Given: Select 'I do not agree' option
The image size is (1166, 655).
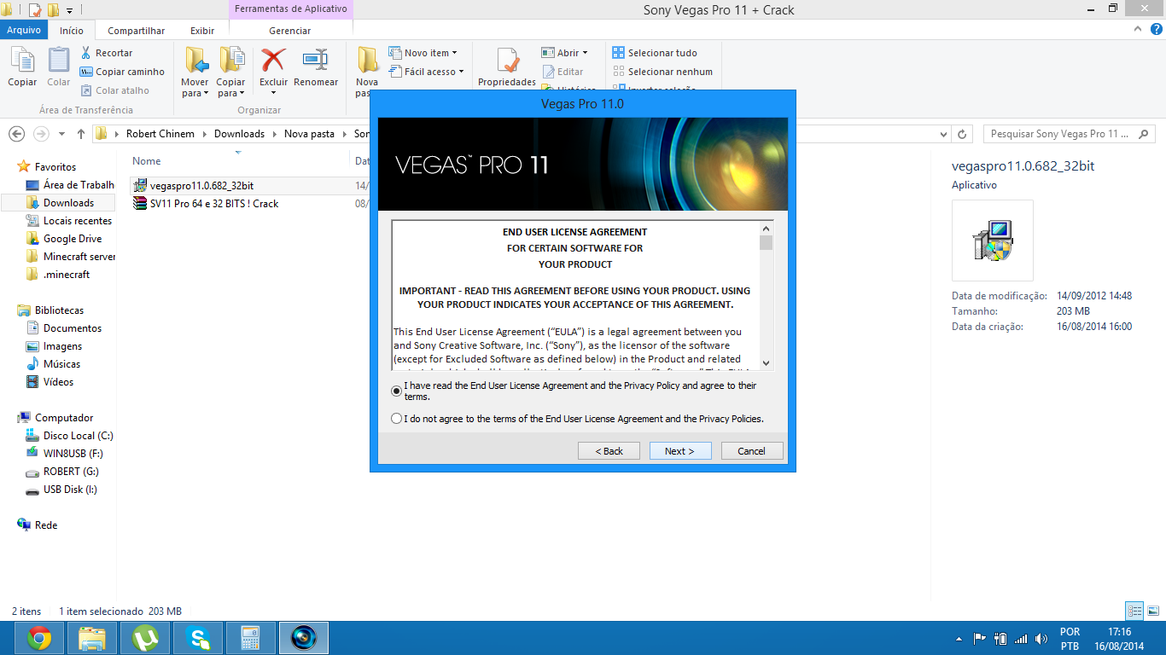Looking at the screenshot, I should point(396,419).
